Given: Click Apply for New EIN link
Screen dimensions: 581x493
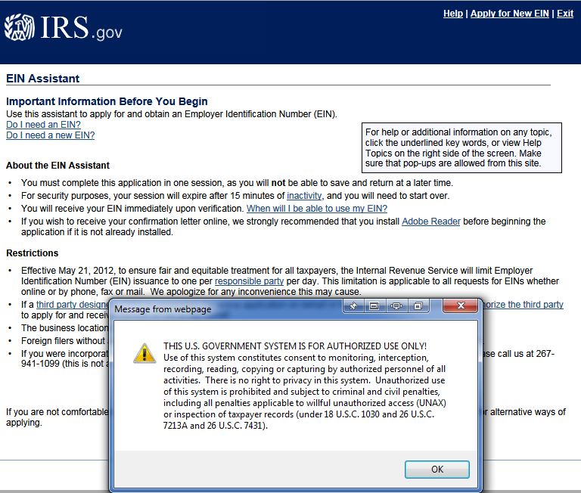Looking at the screenshot, I should pyautogui.click(x=509, y=14).
